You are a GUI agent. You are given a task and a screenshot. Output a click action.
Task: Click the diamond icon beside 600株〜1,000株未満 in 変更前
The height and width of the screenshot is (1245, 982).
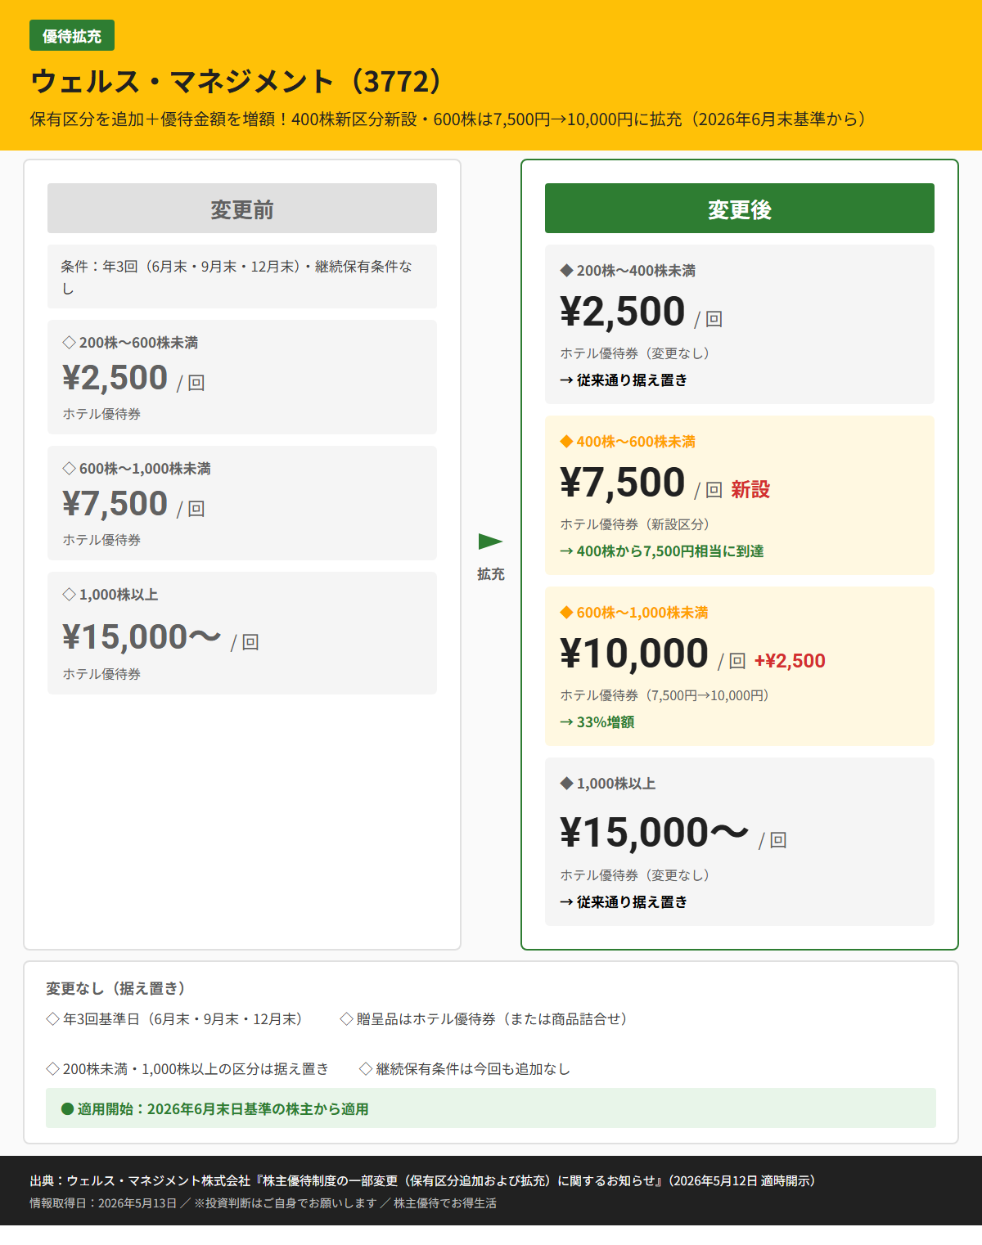point(70,469)
